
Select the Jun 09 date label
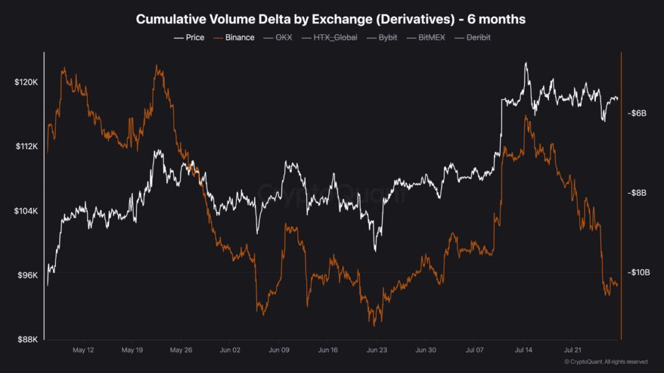(x=280, y=350)
